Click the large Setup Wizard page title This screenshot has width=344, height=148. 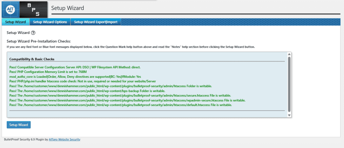click(68, 8)
